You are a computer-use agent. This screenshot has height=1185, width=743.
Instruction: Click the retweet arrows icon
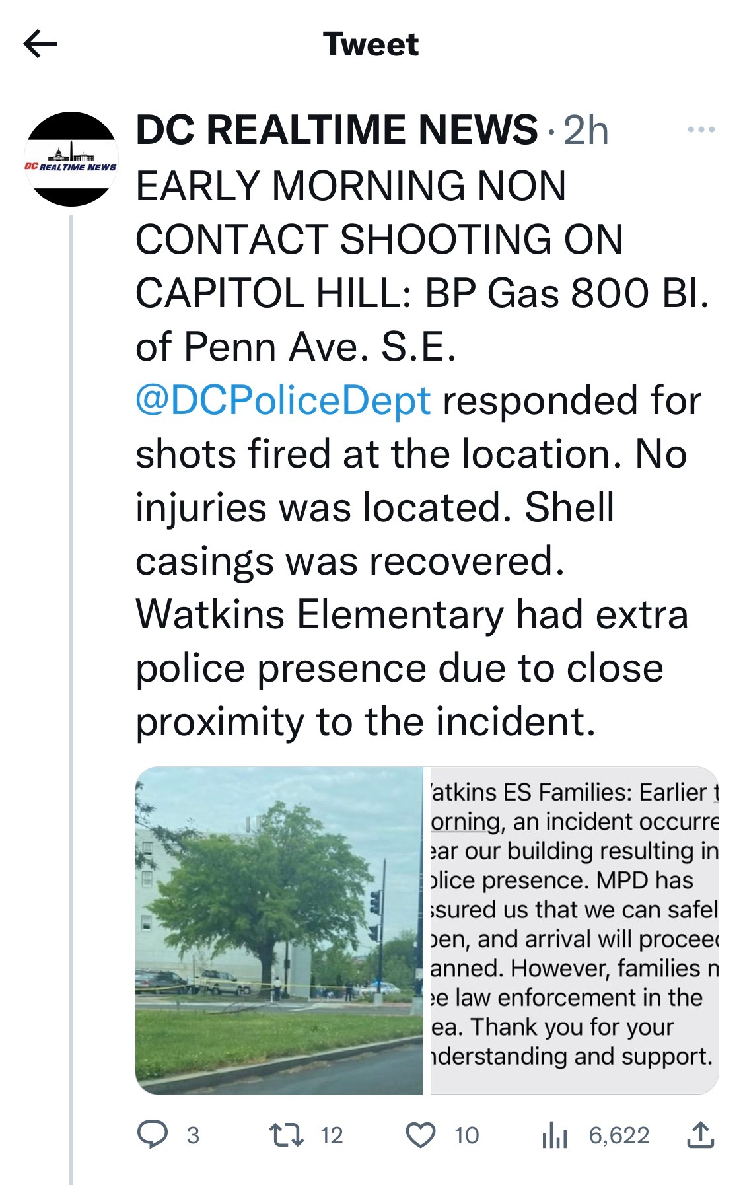[287, 1135]
